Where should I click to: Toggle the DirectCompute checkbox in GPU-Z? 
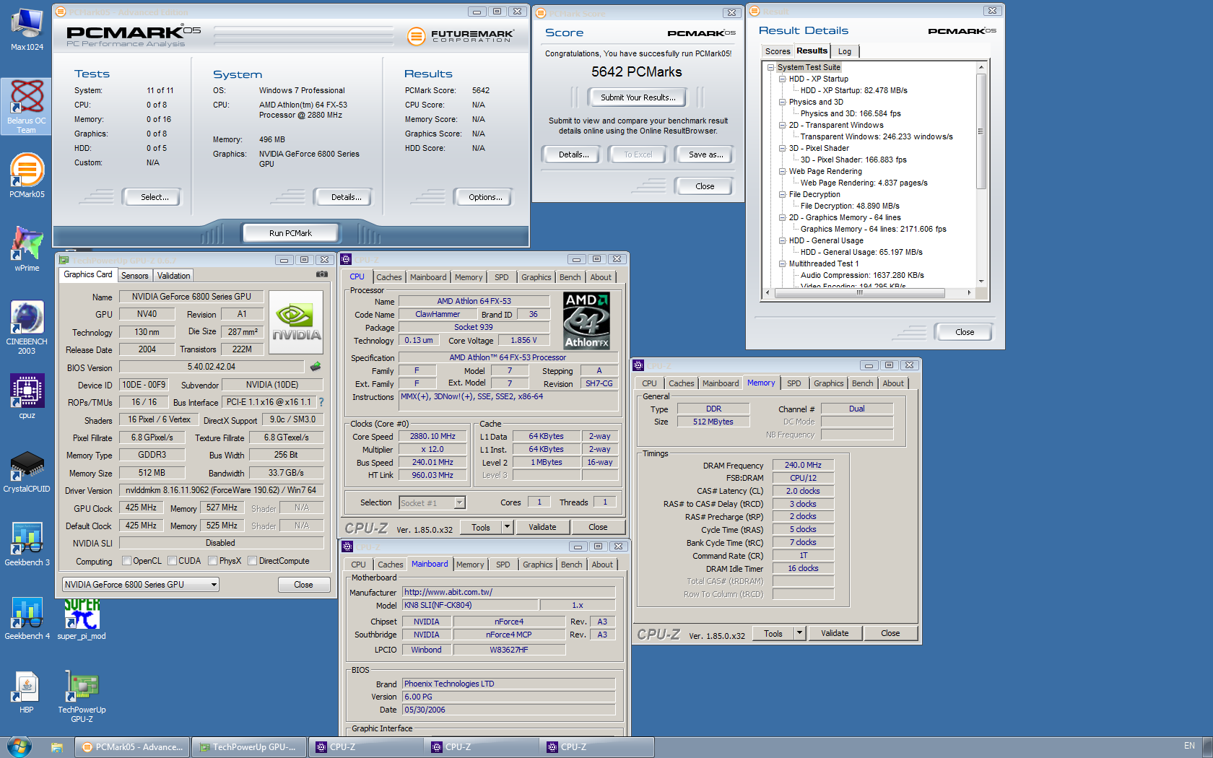point(252,561)
